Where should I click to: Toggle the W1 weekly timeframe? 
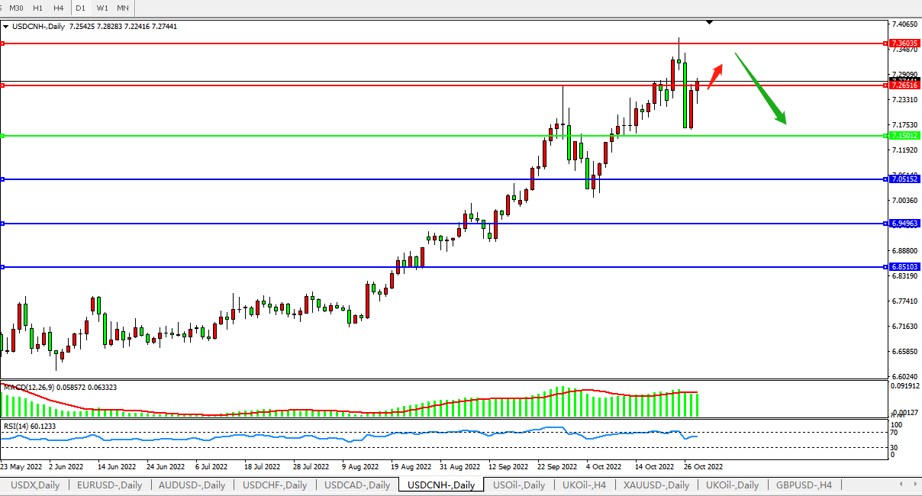pyautogui.click(x=102, y=8)
